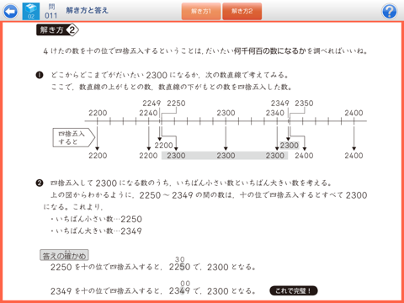Open help with the question mark icon
404x303 pixels.
[x=390, y=12]
